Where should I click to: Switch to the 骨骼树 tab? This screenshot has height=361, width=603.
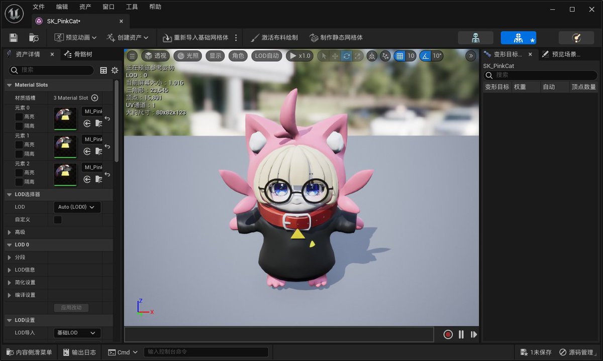pyautogui.click(x=79, y=54)
